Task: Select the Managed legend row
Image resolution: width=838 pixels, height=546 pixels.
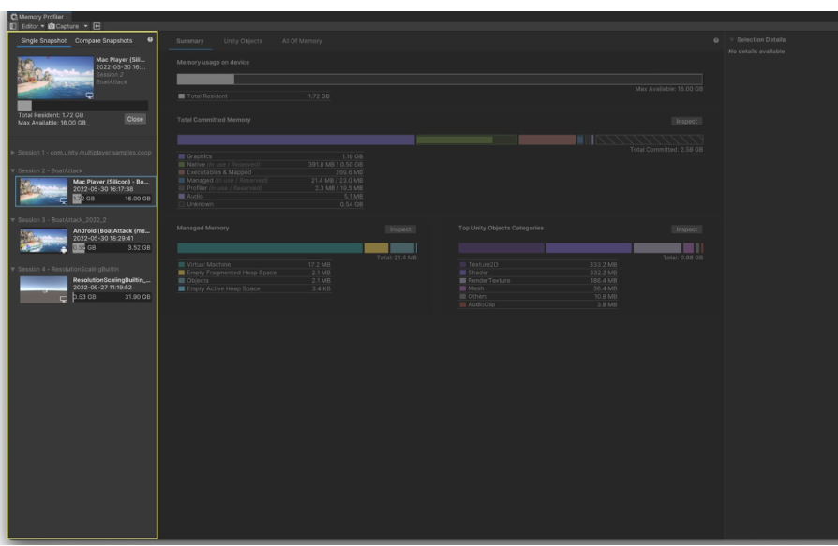Action: click(270, 181)
